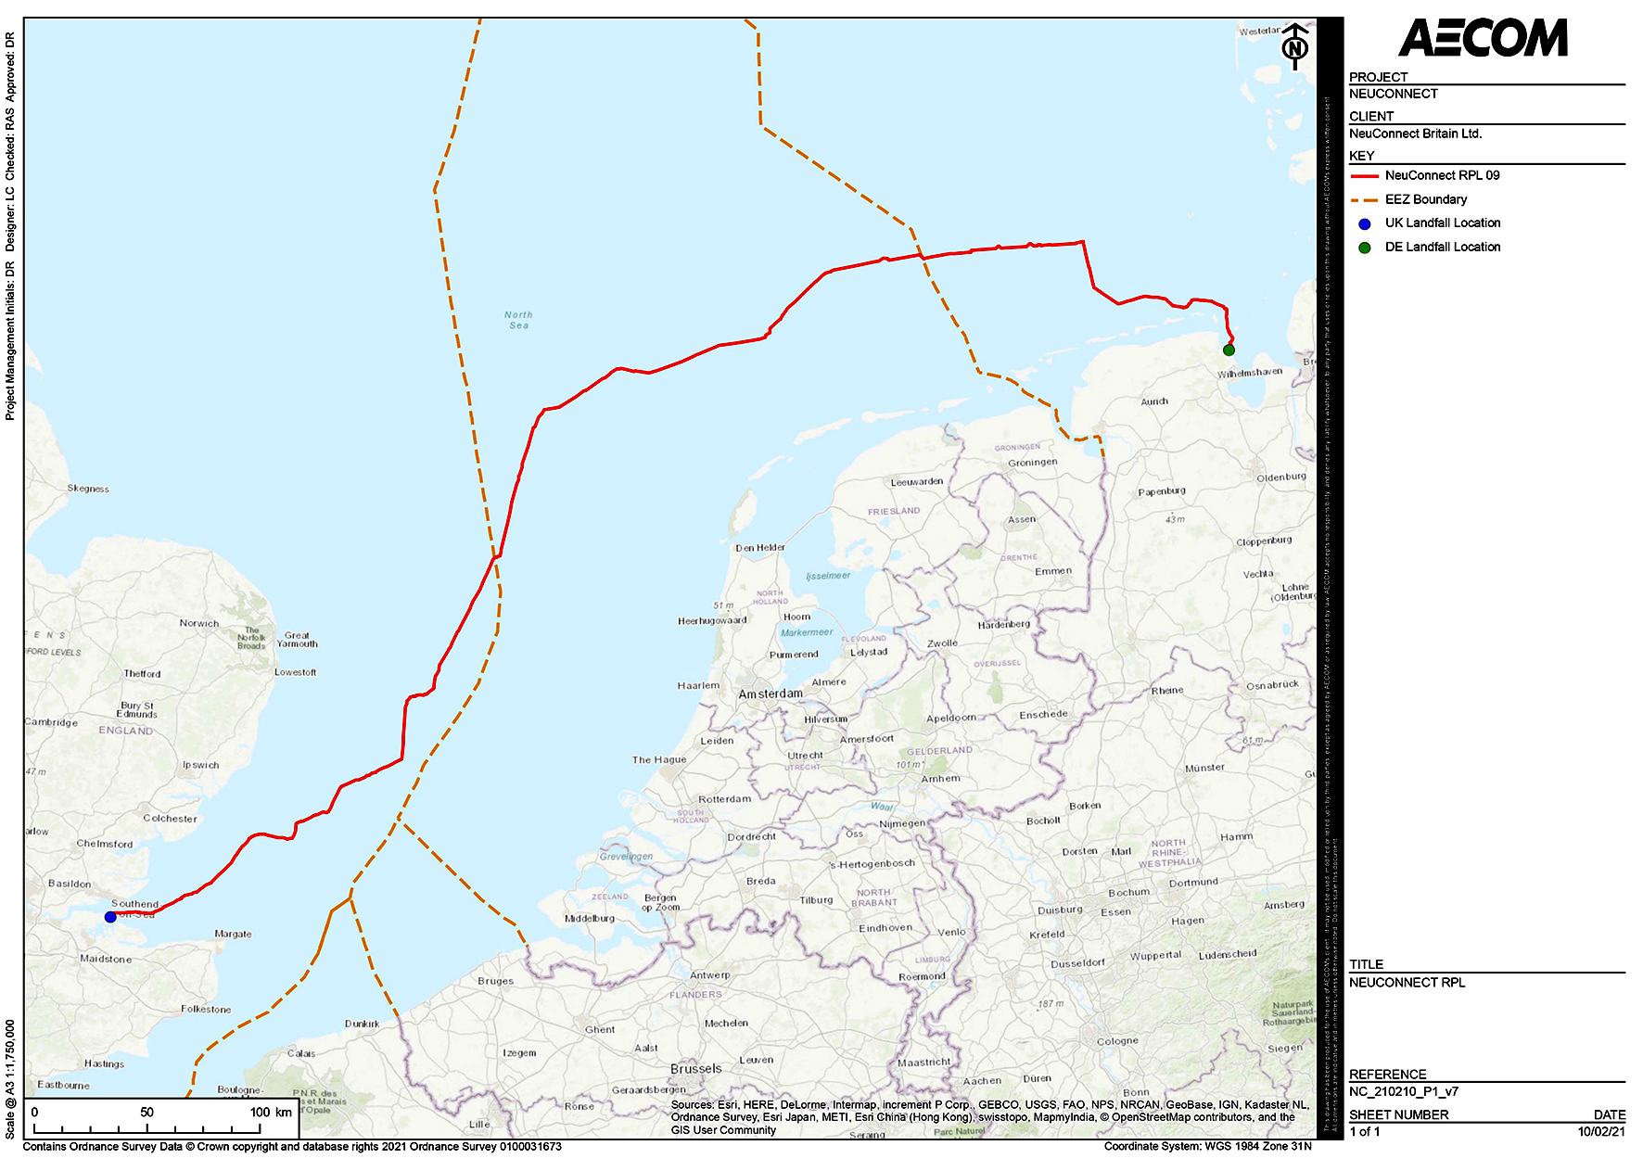
Task: Click the Coordinate System WGS 1984 text
Action: coord(1207,1146)
